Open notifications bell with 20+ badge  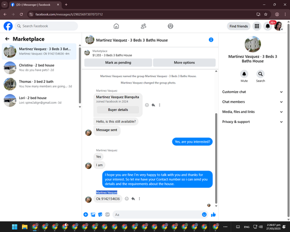pos(268,26)
